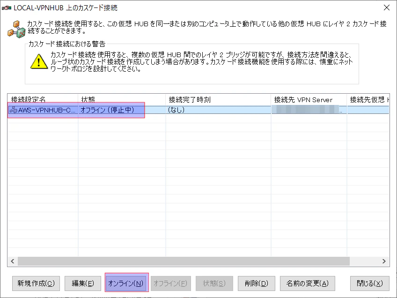Click the 状態(S) status button
This screenshot has width=397, height=298.
(214, 283)
